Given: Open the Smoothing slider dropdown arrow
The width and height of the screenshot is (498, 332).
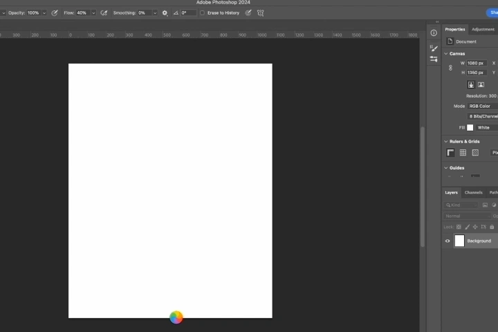Looking at the screenshot, I should 155,13.
